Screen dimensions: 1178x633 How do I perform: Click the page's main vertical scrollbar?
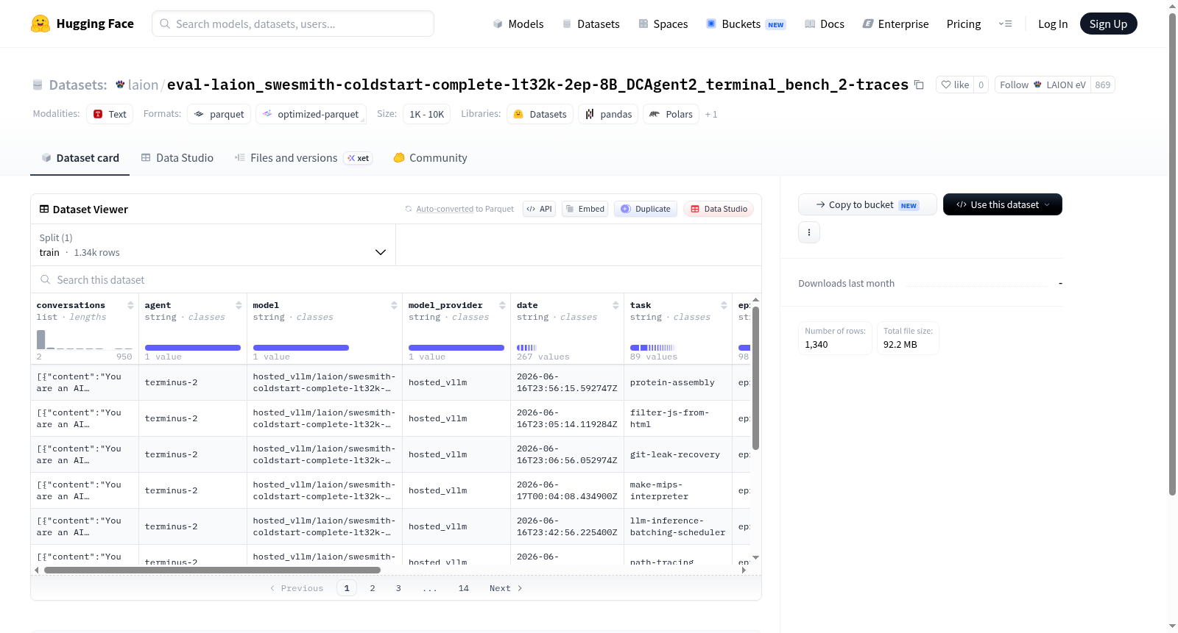(1172, 254)
